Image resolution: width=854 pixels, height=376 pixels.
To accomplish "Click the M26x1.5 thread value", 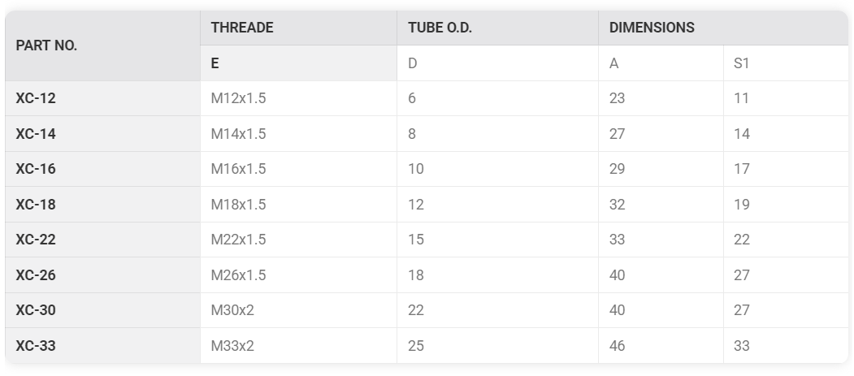I will coord(238,275).
